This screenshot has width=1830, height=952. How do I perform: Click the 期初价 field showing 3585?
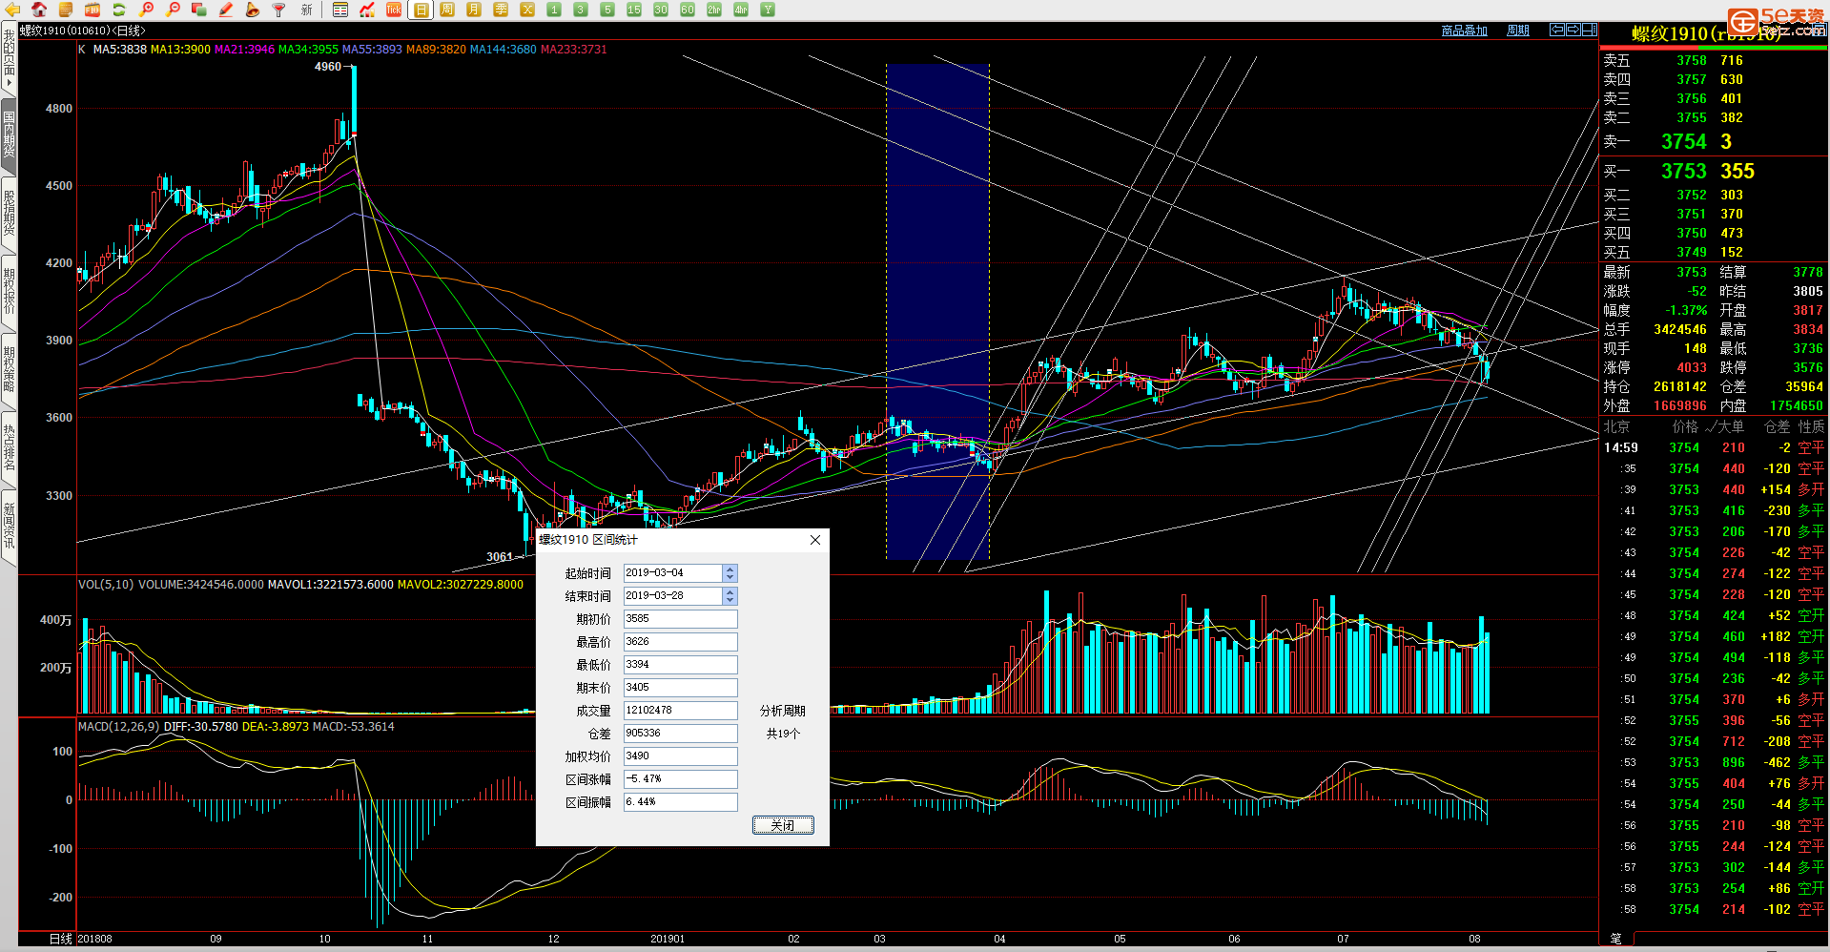(x=680, y=619)
